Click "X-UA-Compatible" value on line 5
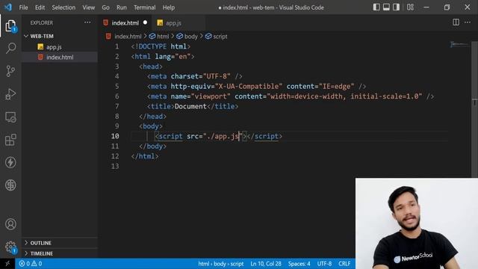 pos(249,87)
